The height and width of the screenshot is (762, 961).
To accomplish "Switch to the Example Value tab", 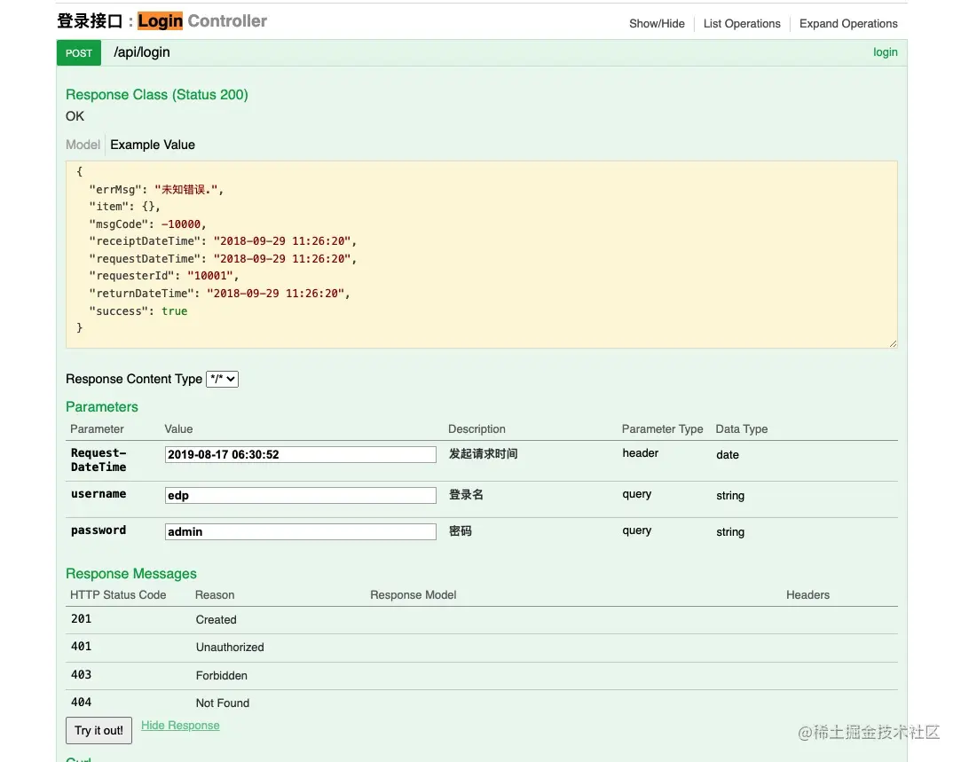I will pos(153,145).
